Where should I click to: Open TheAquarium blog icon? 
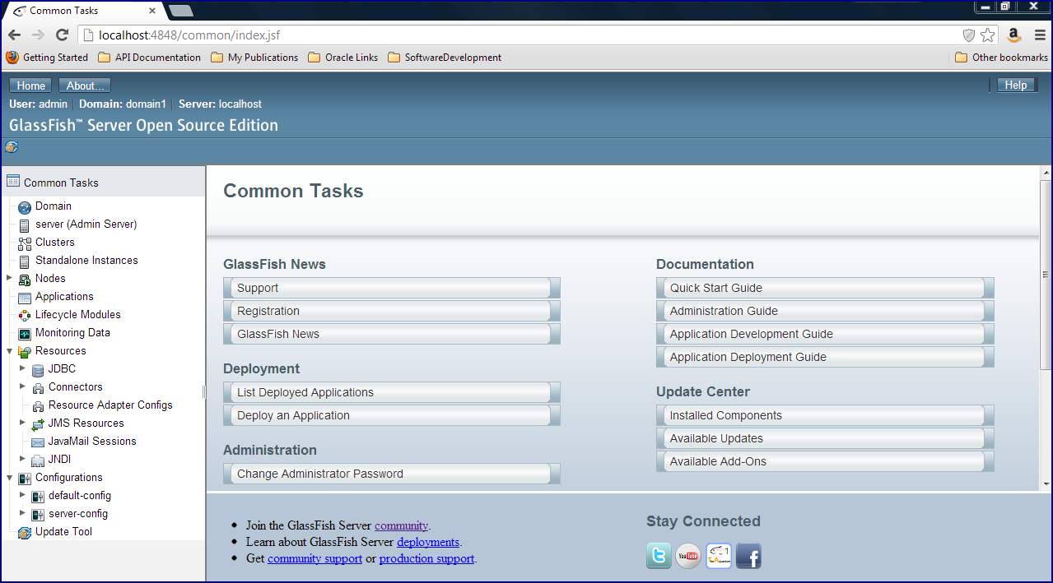[719, 556]
